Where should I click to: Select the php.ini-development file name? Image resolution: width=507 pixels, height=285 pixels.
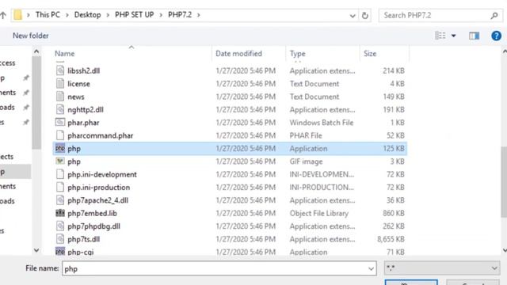coord(102,174)
